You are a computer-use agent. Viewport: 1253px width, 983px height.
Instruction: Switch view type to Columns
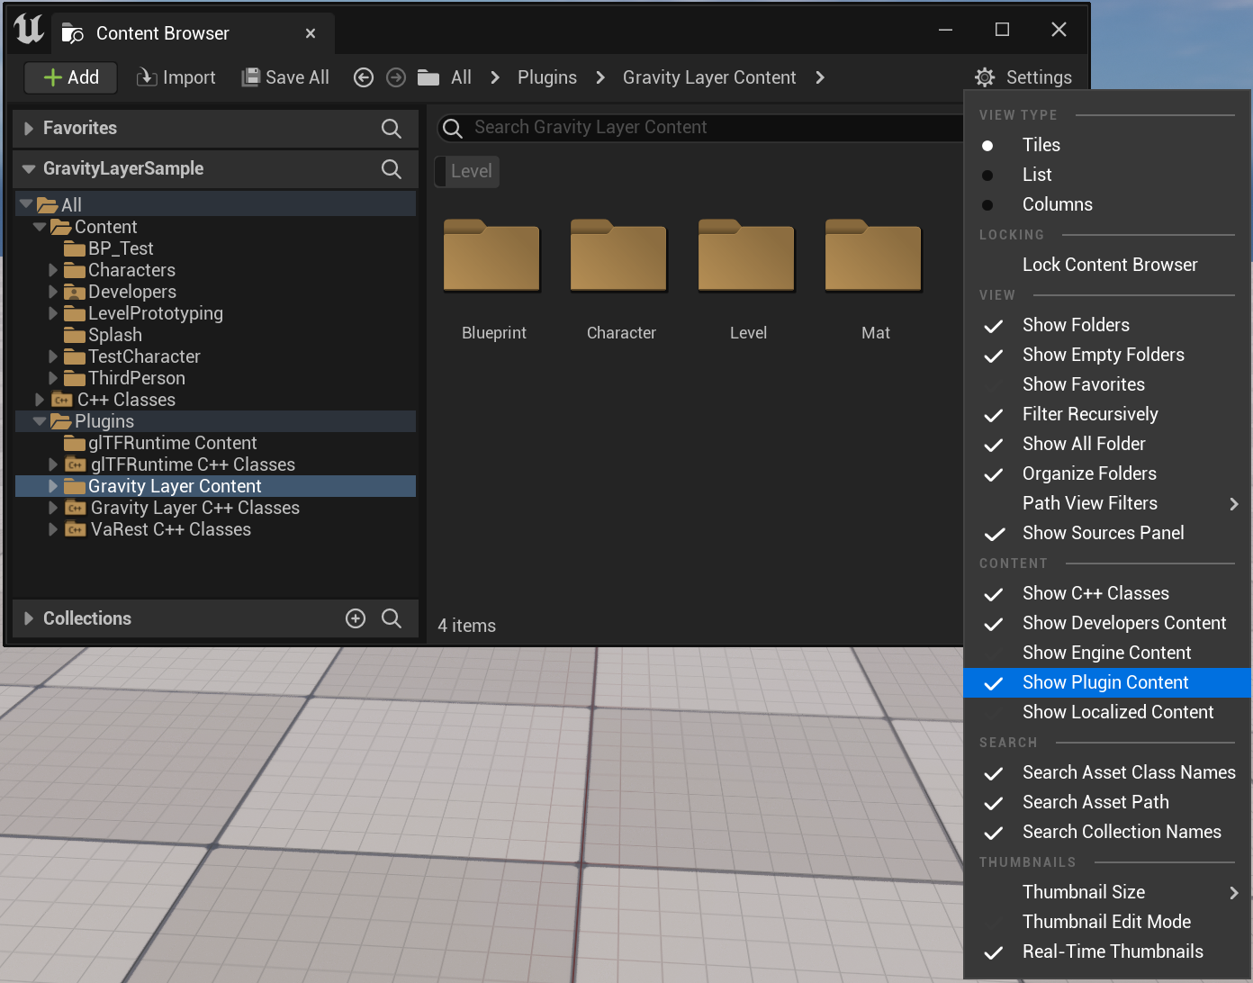[x=1057, y=204]
